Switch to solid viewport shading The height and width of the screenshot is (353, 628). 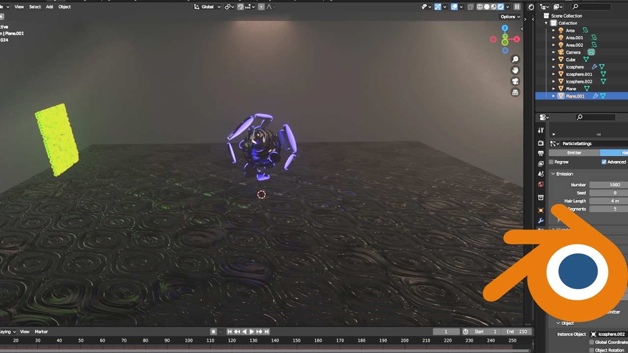pos(487,7)
